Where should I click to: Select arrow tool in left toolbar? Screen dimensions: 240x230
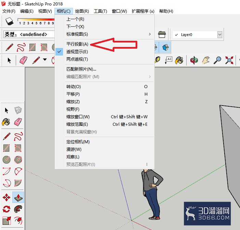(x=7, y=110)
